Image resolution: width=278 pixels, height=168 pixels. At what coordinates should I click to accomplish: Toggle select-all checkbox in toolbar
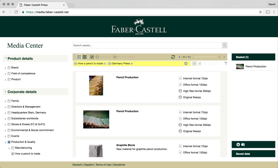92,57
